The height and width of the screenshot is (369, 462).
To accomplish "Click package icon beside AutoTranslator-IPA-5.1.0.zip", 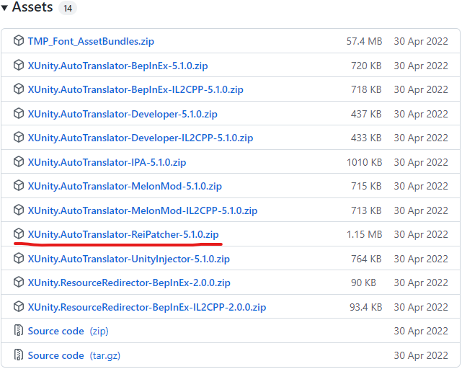I will (19, 162).
